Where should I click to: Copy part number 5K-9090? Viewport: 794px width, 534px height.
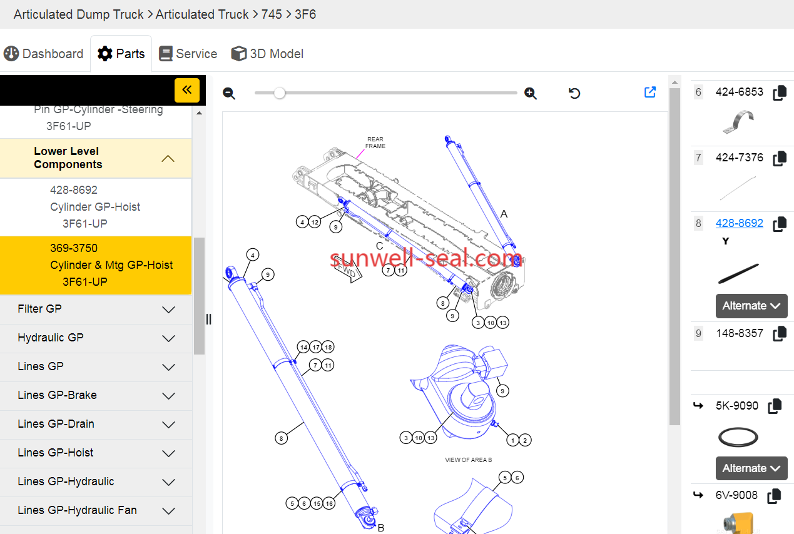click(x=774, y=406)
